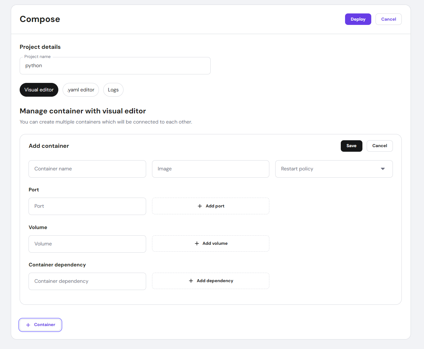424x349 pixels.
Task: Switch to the Logs tab
Action: [113, 90]
